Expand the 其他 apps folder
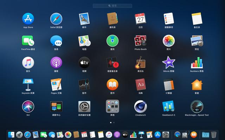225x140 pixels. (112, 106)
